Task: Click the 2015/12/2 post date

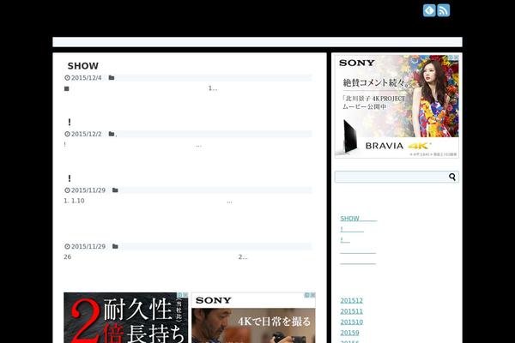Action: (87, 134)
